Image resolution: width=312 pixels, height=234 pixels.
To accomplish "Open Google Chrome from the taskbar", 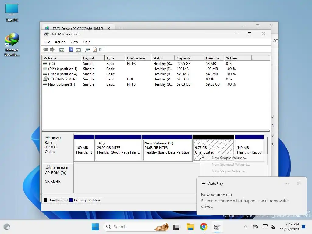I will pos(204,227).
